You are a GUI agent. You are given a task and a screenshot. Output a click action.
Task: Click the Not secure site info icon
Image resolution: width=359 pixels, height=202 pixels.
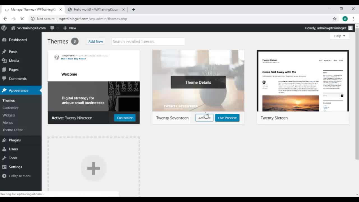[x=33, y=19]
